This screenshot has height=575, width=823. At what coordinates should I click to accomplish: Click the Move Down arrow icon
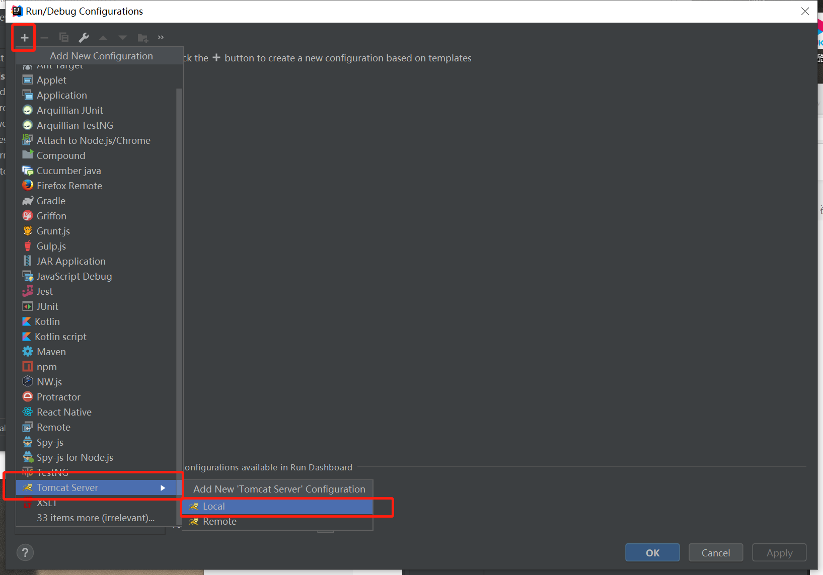pos(123,38)
